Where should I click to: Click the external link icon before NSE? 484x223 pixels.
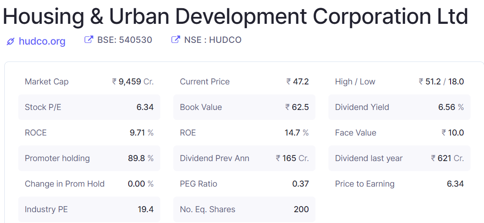pos(176,40)
